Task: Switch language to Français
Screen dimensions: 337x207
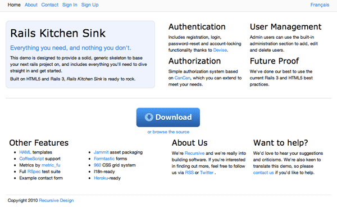Action: (320, 4)
